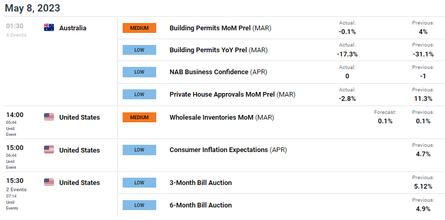Click the MEDIUM badge for Building Permits MoM
Viewport: 445px width, 220px height.
[139, 28]
